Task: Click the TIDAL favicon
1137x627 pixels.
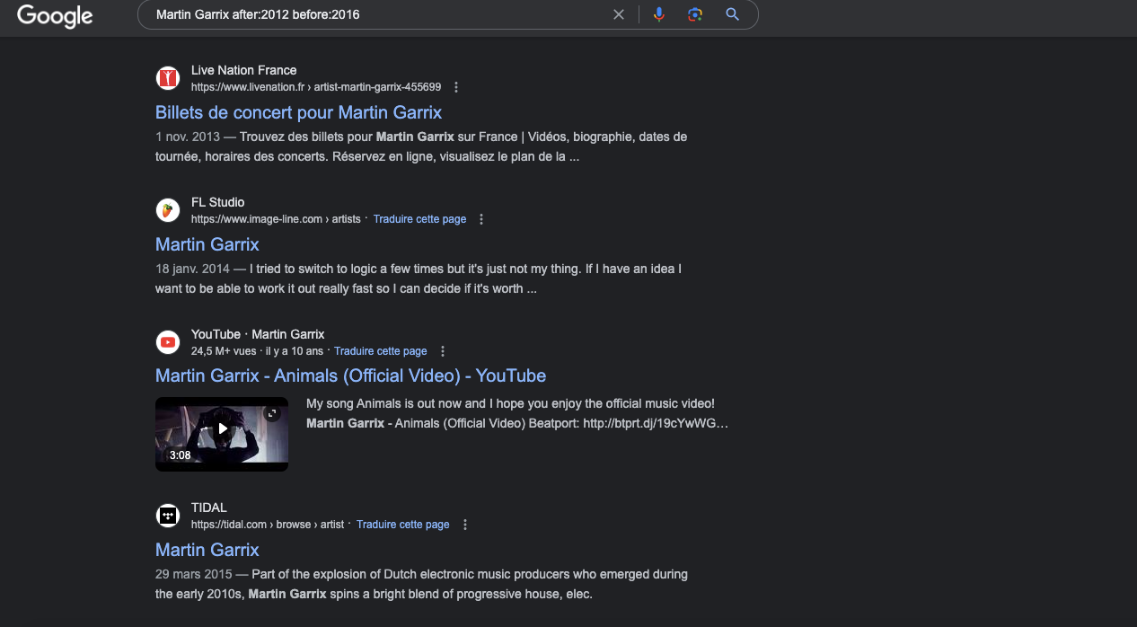Action: (168, 516)
